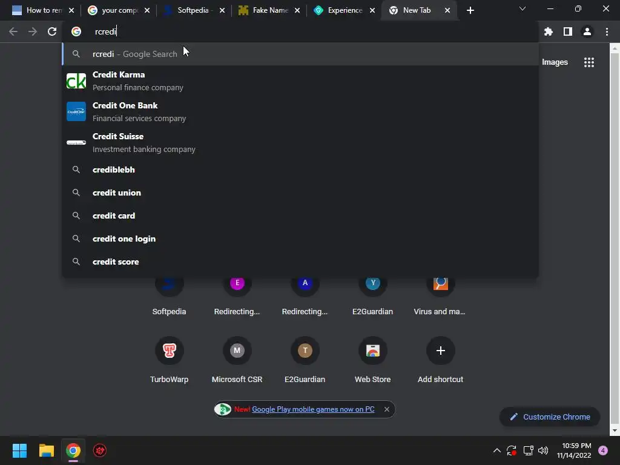Select the 'credit score' suggestion

[300, 262]
